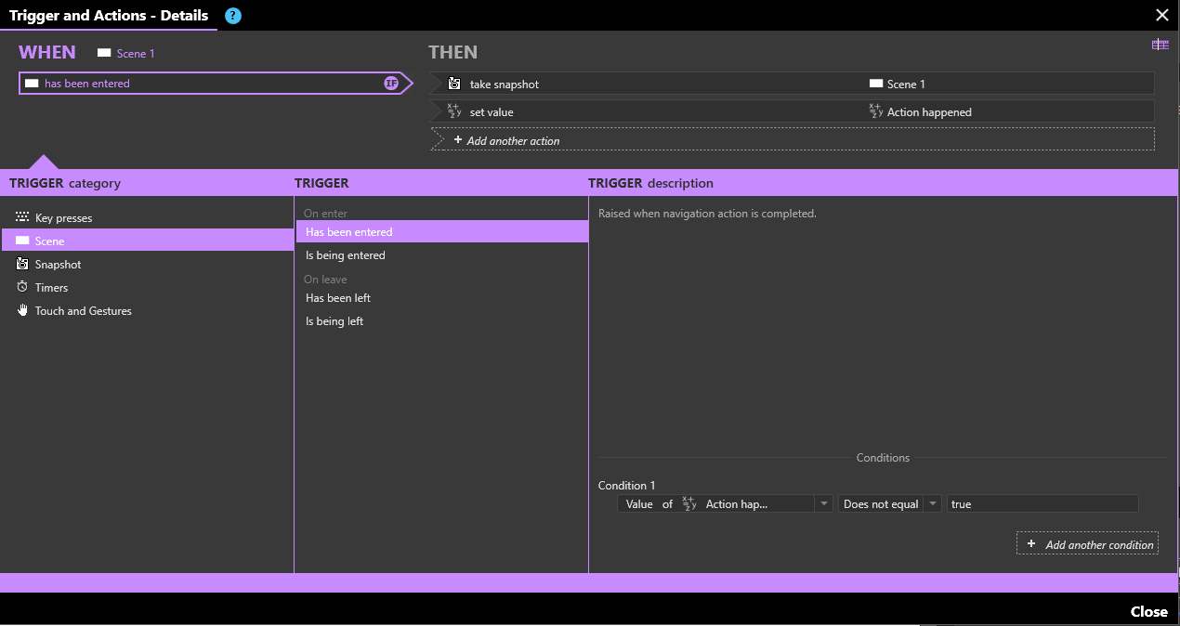1180x626 pixels.
Task: Expand the 'Action hap...' variable dropdown
Action: click(x=822, y=504)
